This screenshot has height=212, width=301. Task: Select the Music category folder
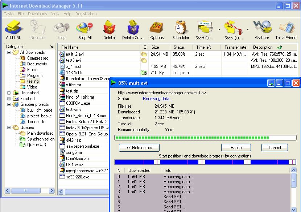[29, 70]
